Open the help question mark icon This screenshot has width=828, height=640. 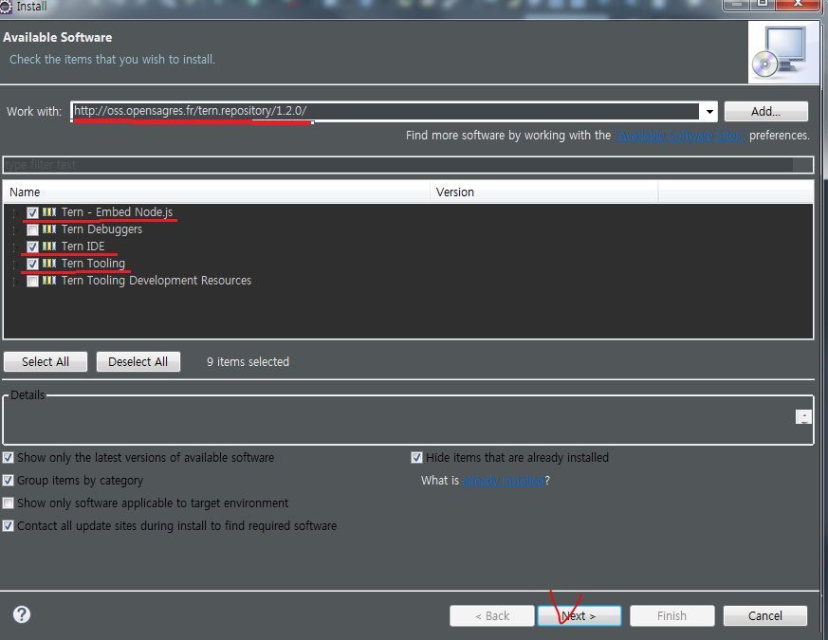22,614
